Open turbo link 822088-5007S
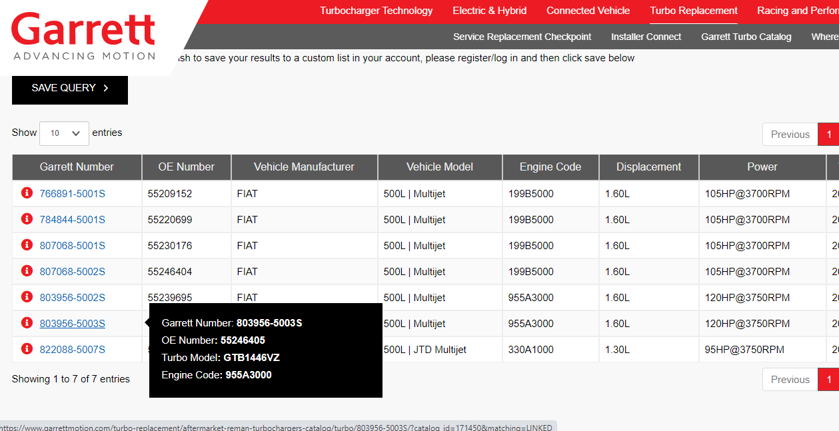 (x=73, y=350)
